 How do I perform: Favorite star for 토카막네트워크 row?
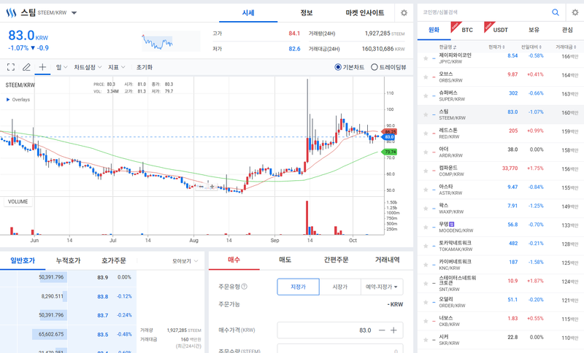pos(426,246)
